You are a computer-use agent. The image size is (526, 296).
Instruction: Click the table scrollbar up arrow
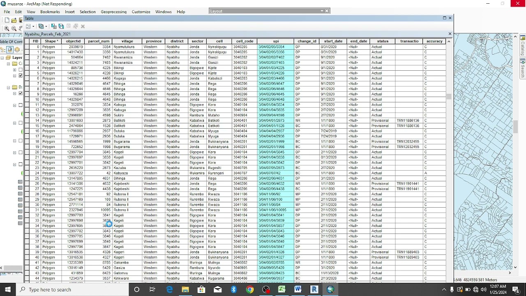coord(449,41)
